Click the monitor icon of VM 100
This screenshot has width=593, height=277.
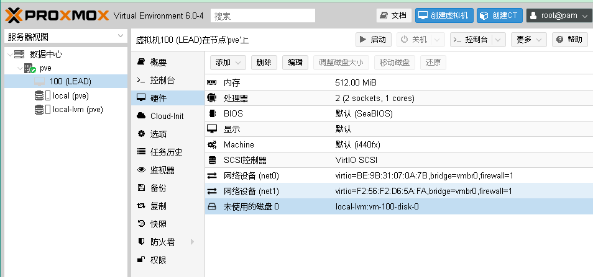point(39,81)
